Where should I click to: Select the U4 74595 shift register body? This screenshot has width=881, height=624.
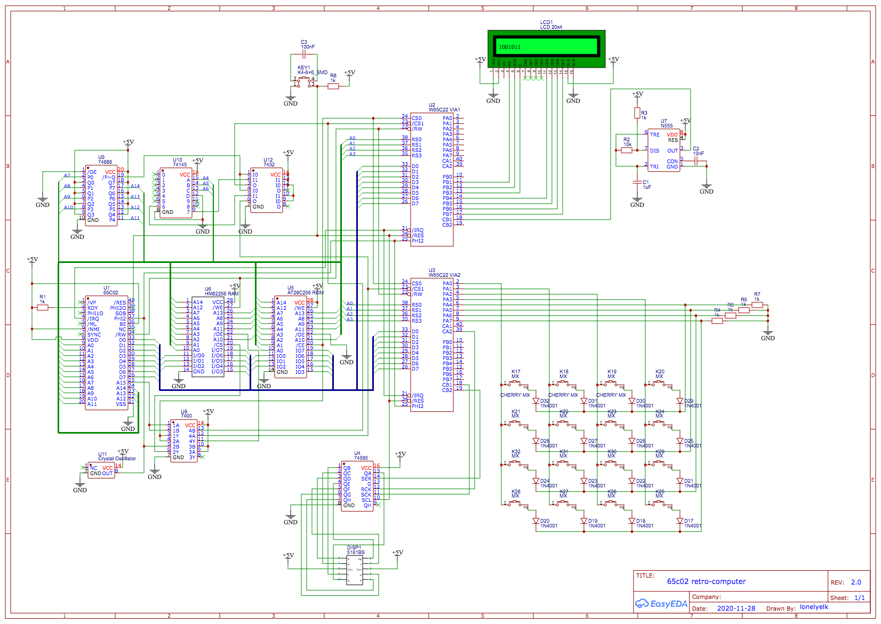point(357,486)
